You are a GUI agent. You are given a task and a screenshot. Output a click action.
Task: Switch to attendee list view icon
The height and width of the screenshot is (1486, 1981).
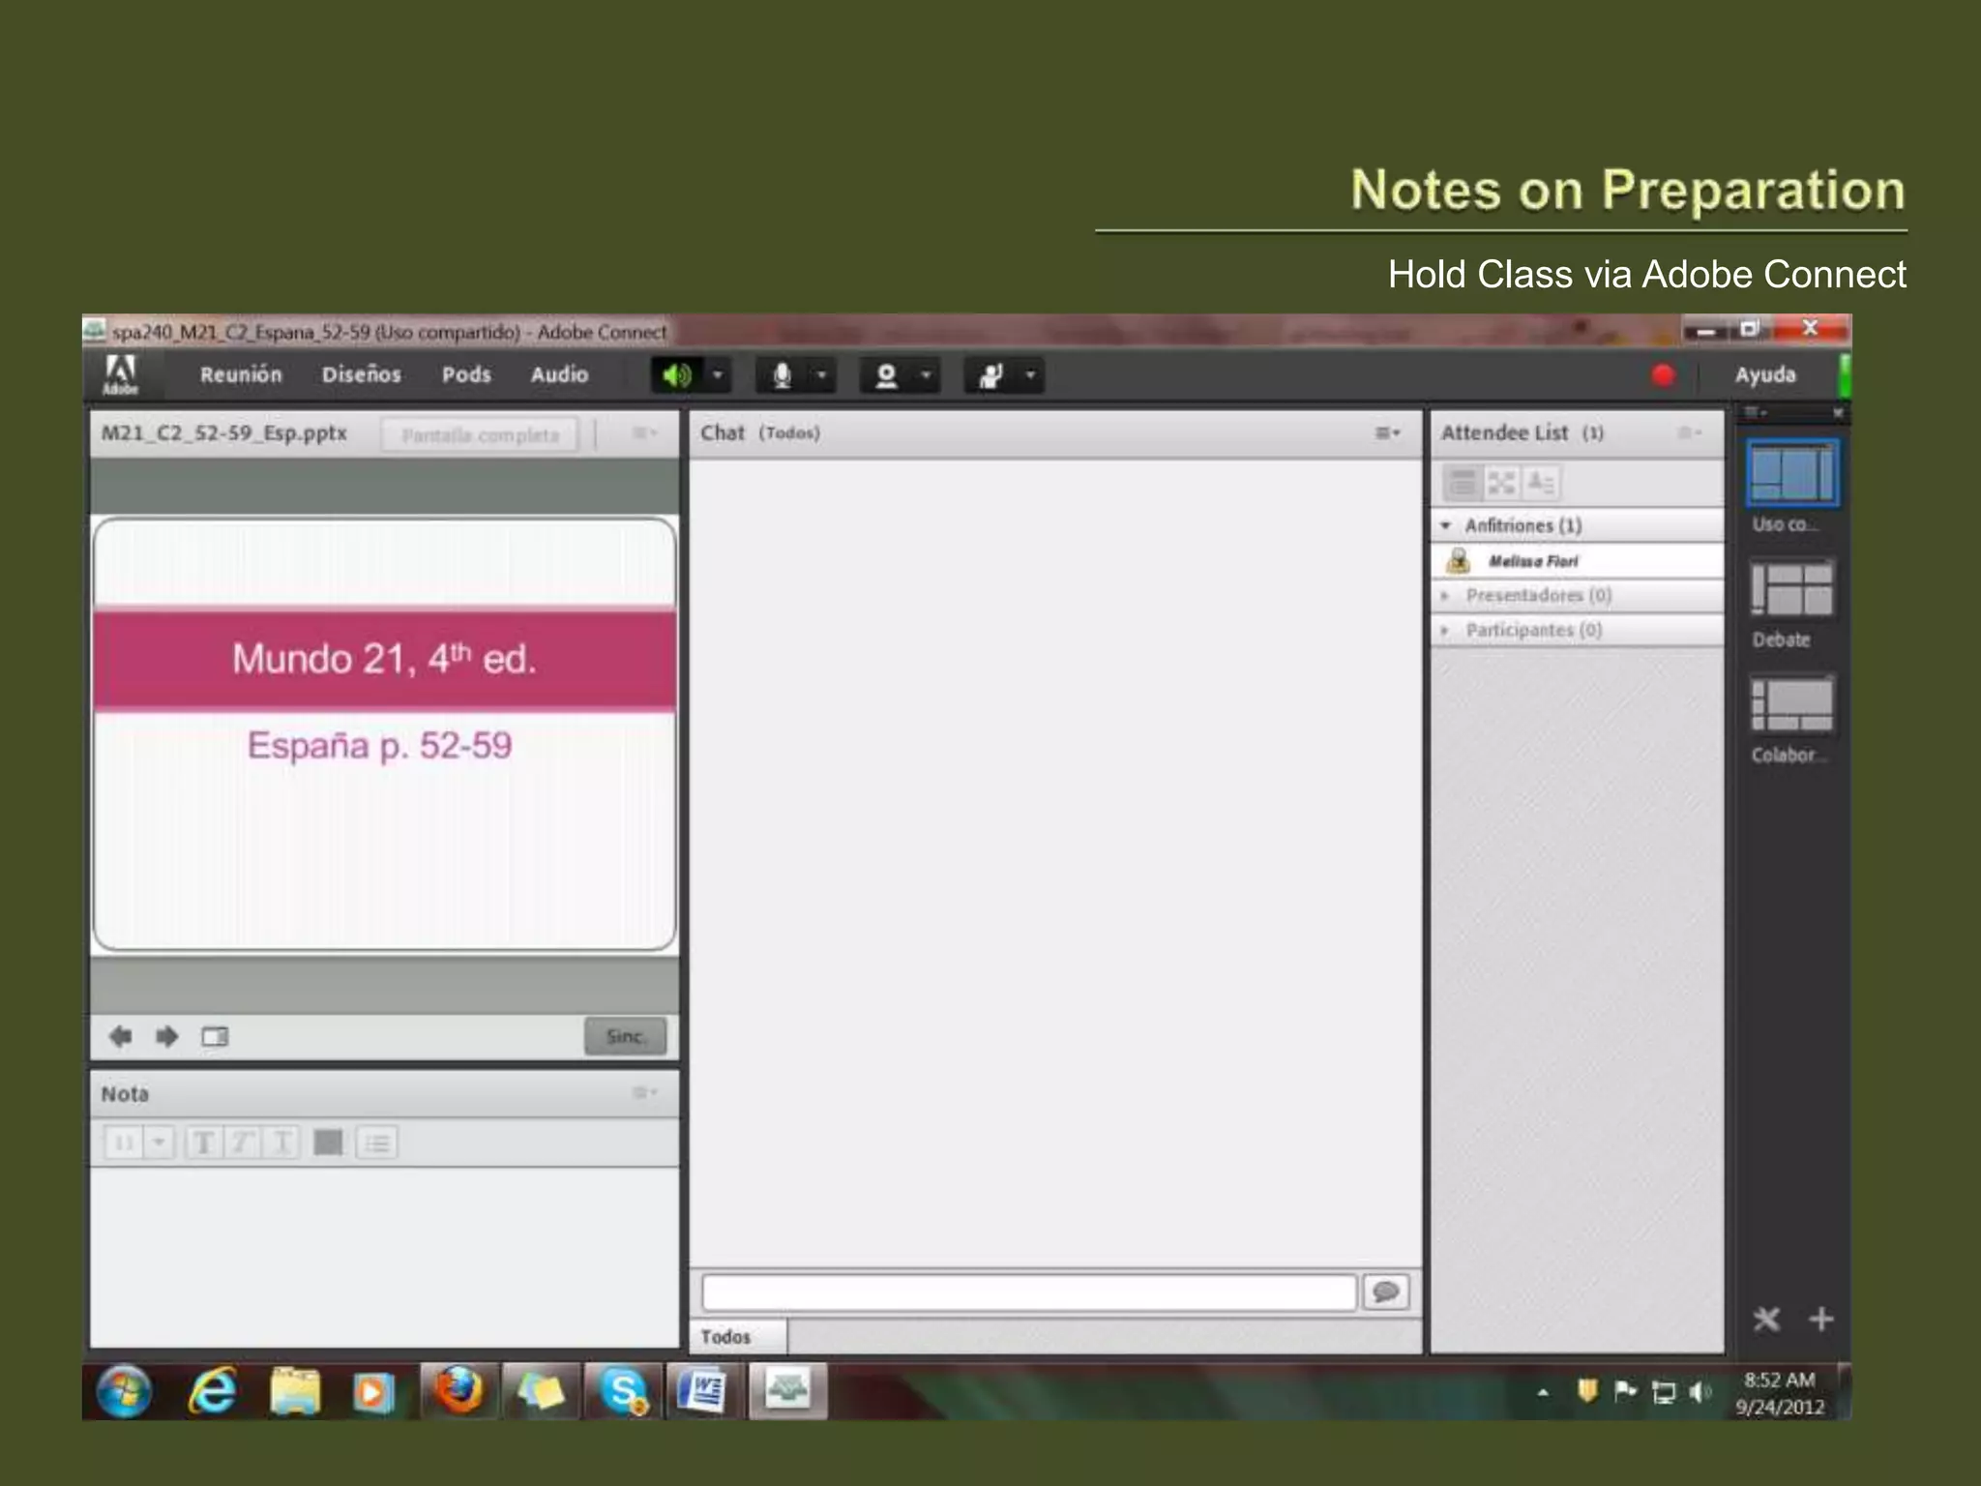(1463, 482)
